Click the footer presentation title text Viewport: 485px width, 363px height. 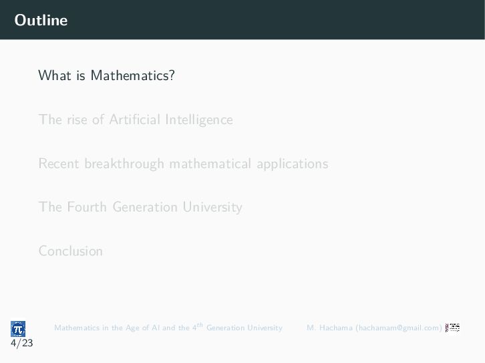click(x=168, y=327)
